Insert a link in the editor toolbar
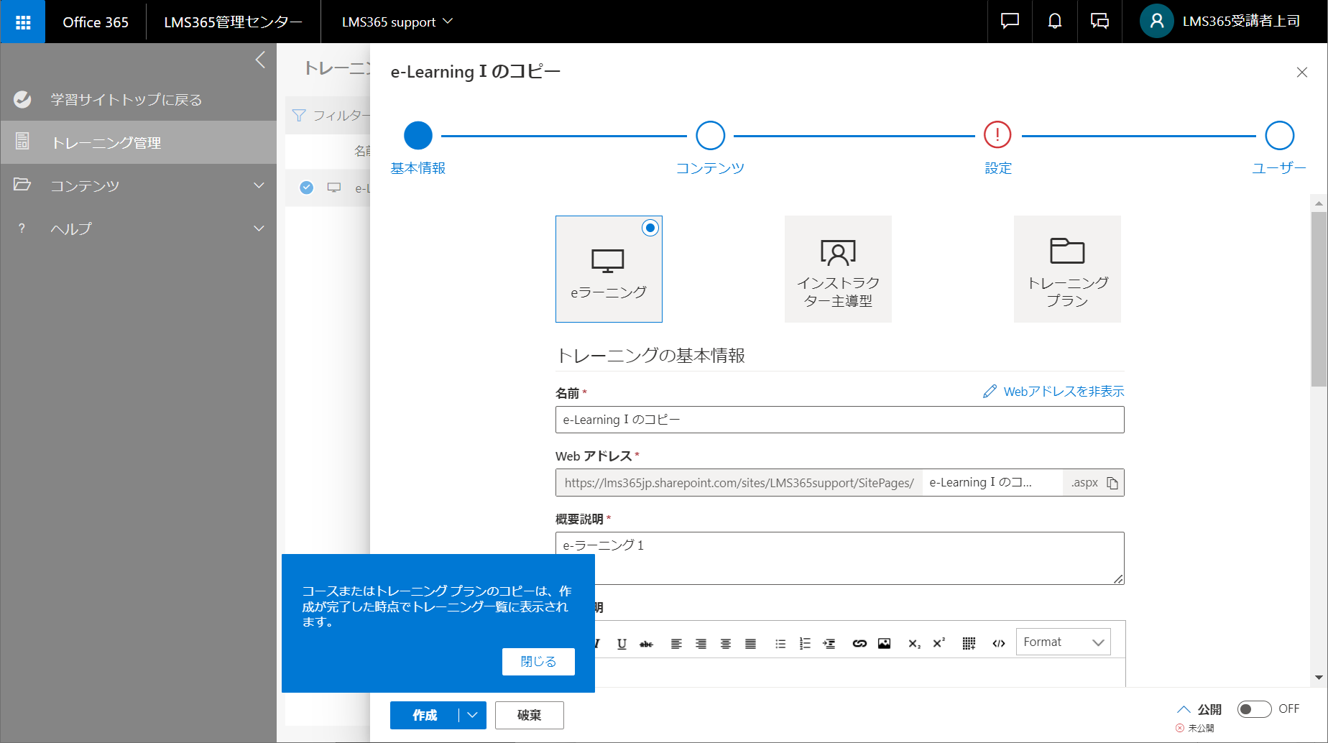 click(x=859, y=643)
